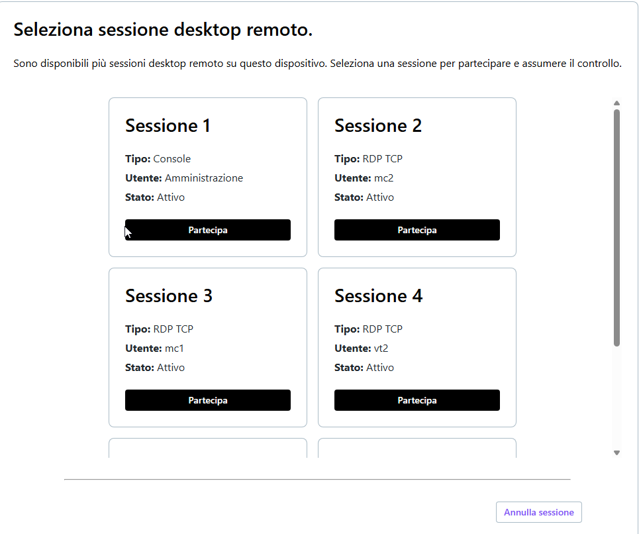Click the vertical scrollbar thumb
The height and width of the screenshot is (534, 639).
click(x=616, y=228)
